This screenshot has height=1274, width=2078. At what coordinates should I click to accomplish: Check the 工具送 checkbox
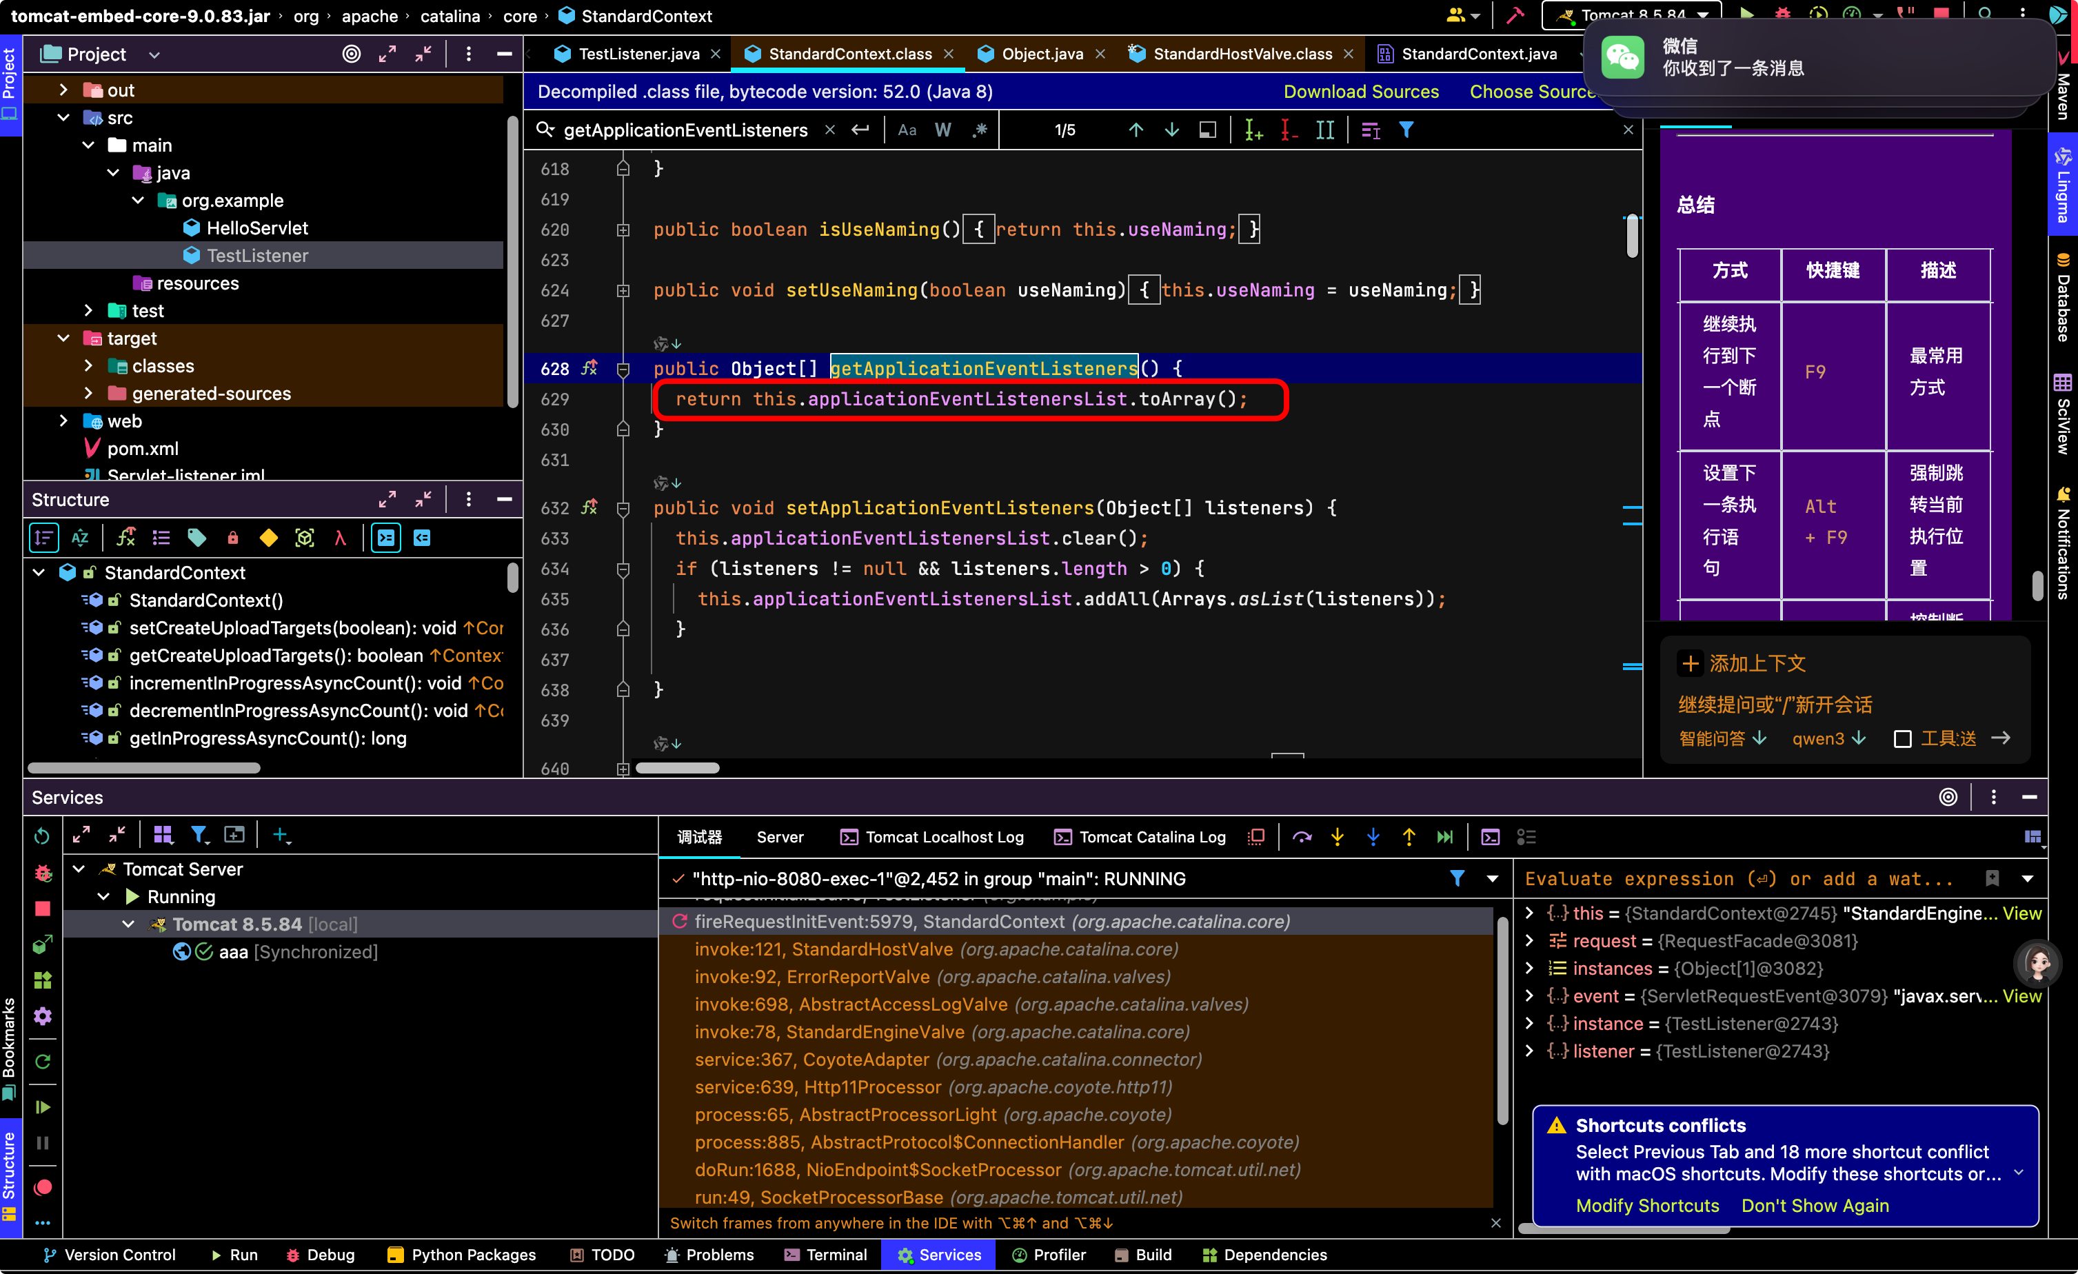[1903, 738]
